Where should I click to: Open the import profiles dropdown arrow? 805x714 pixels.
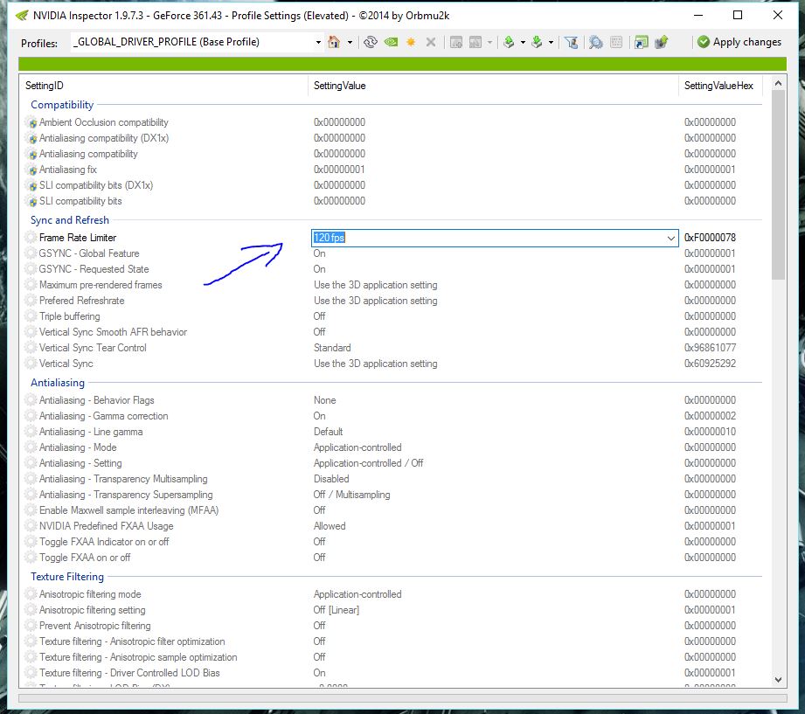pos(551,42)
